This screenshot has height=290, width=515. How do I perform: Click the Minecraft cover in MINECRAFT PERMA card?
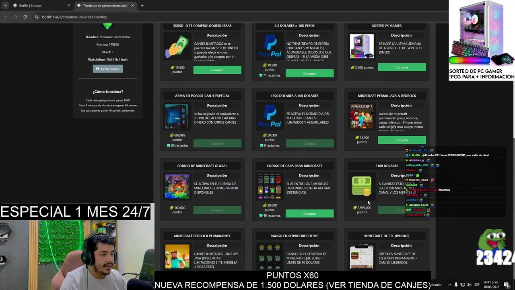pos(362,117)
